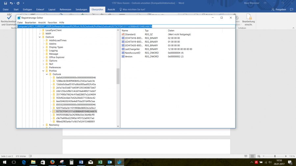Switch to the Start ribbon tab
296x166 pixels.
[x=16, y=10]
